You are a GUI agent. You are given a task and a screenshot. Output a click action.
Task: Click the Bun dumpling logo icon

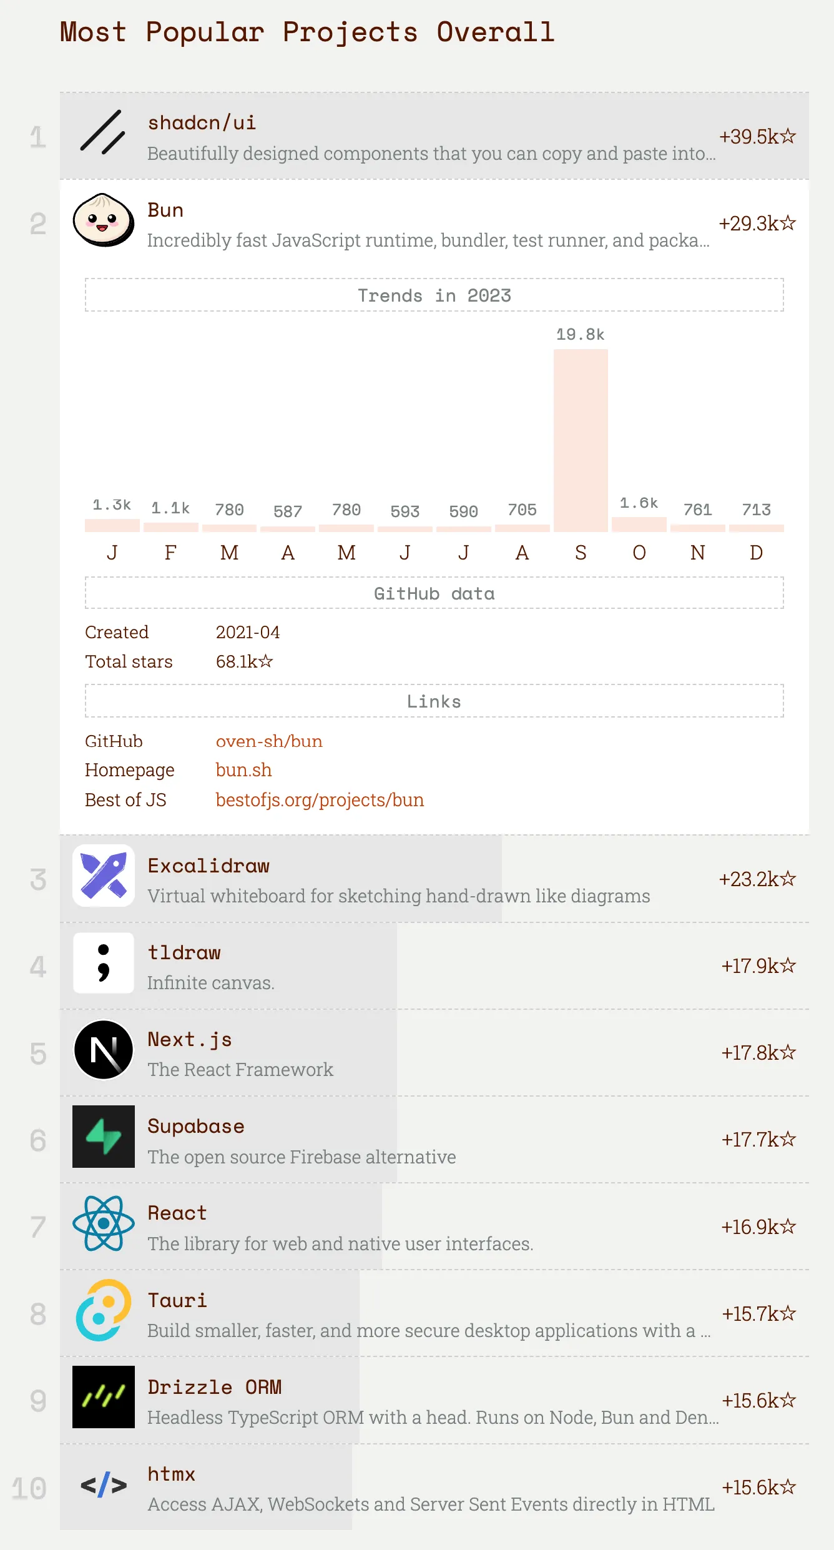pyautogui.click(x=103, y=220)
